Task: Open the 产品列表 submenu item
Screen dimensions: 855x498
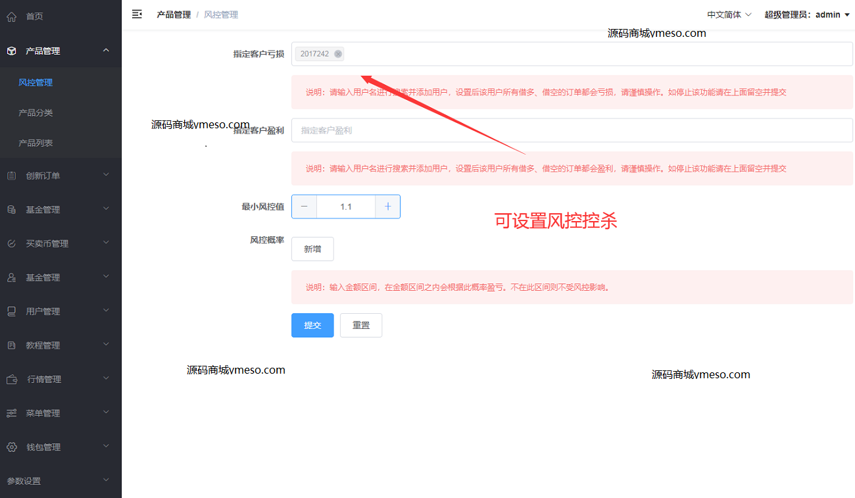Action: click(x=36, y=143)
